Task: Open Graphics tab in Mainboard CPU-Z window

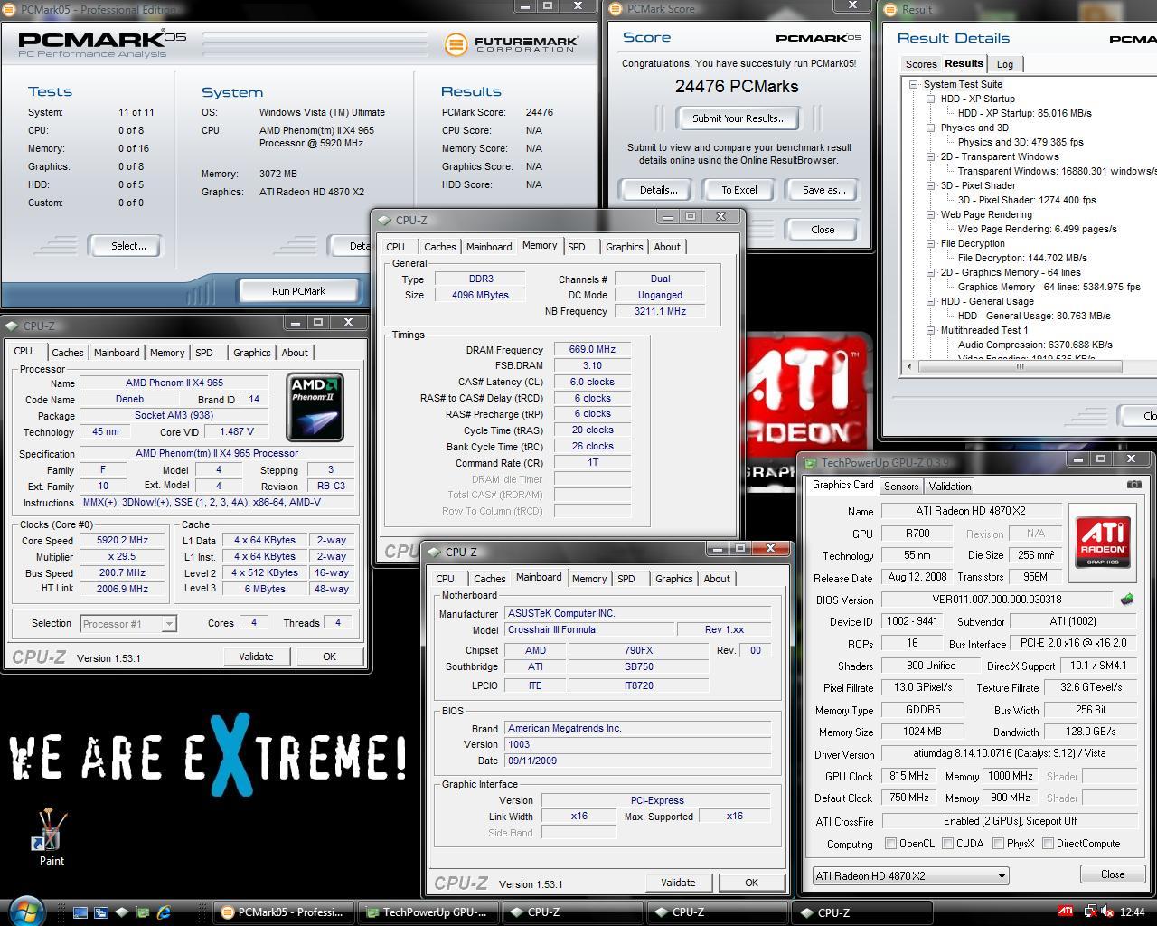Action: pyautogui.click(x=674, y=579)
